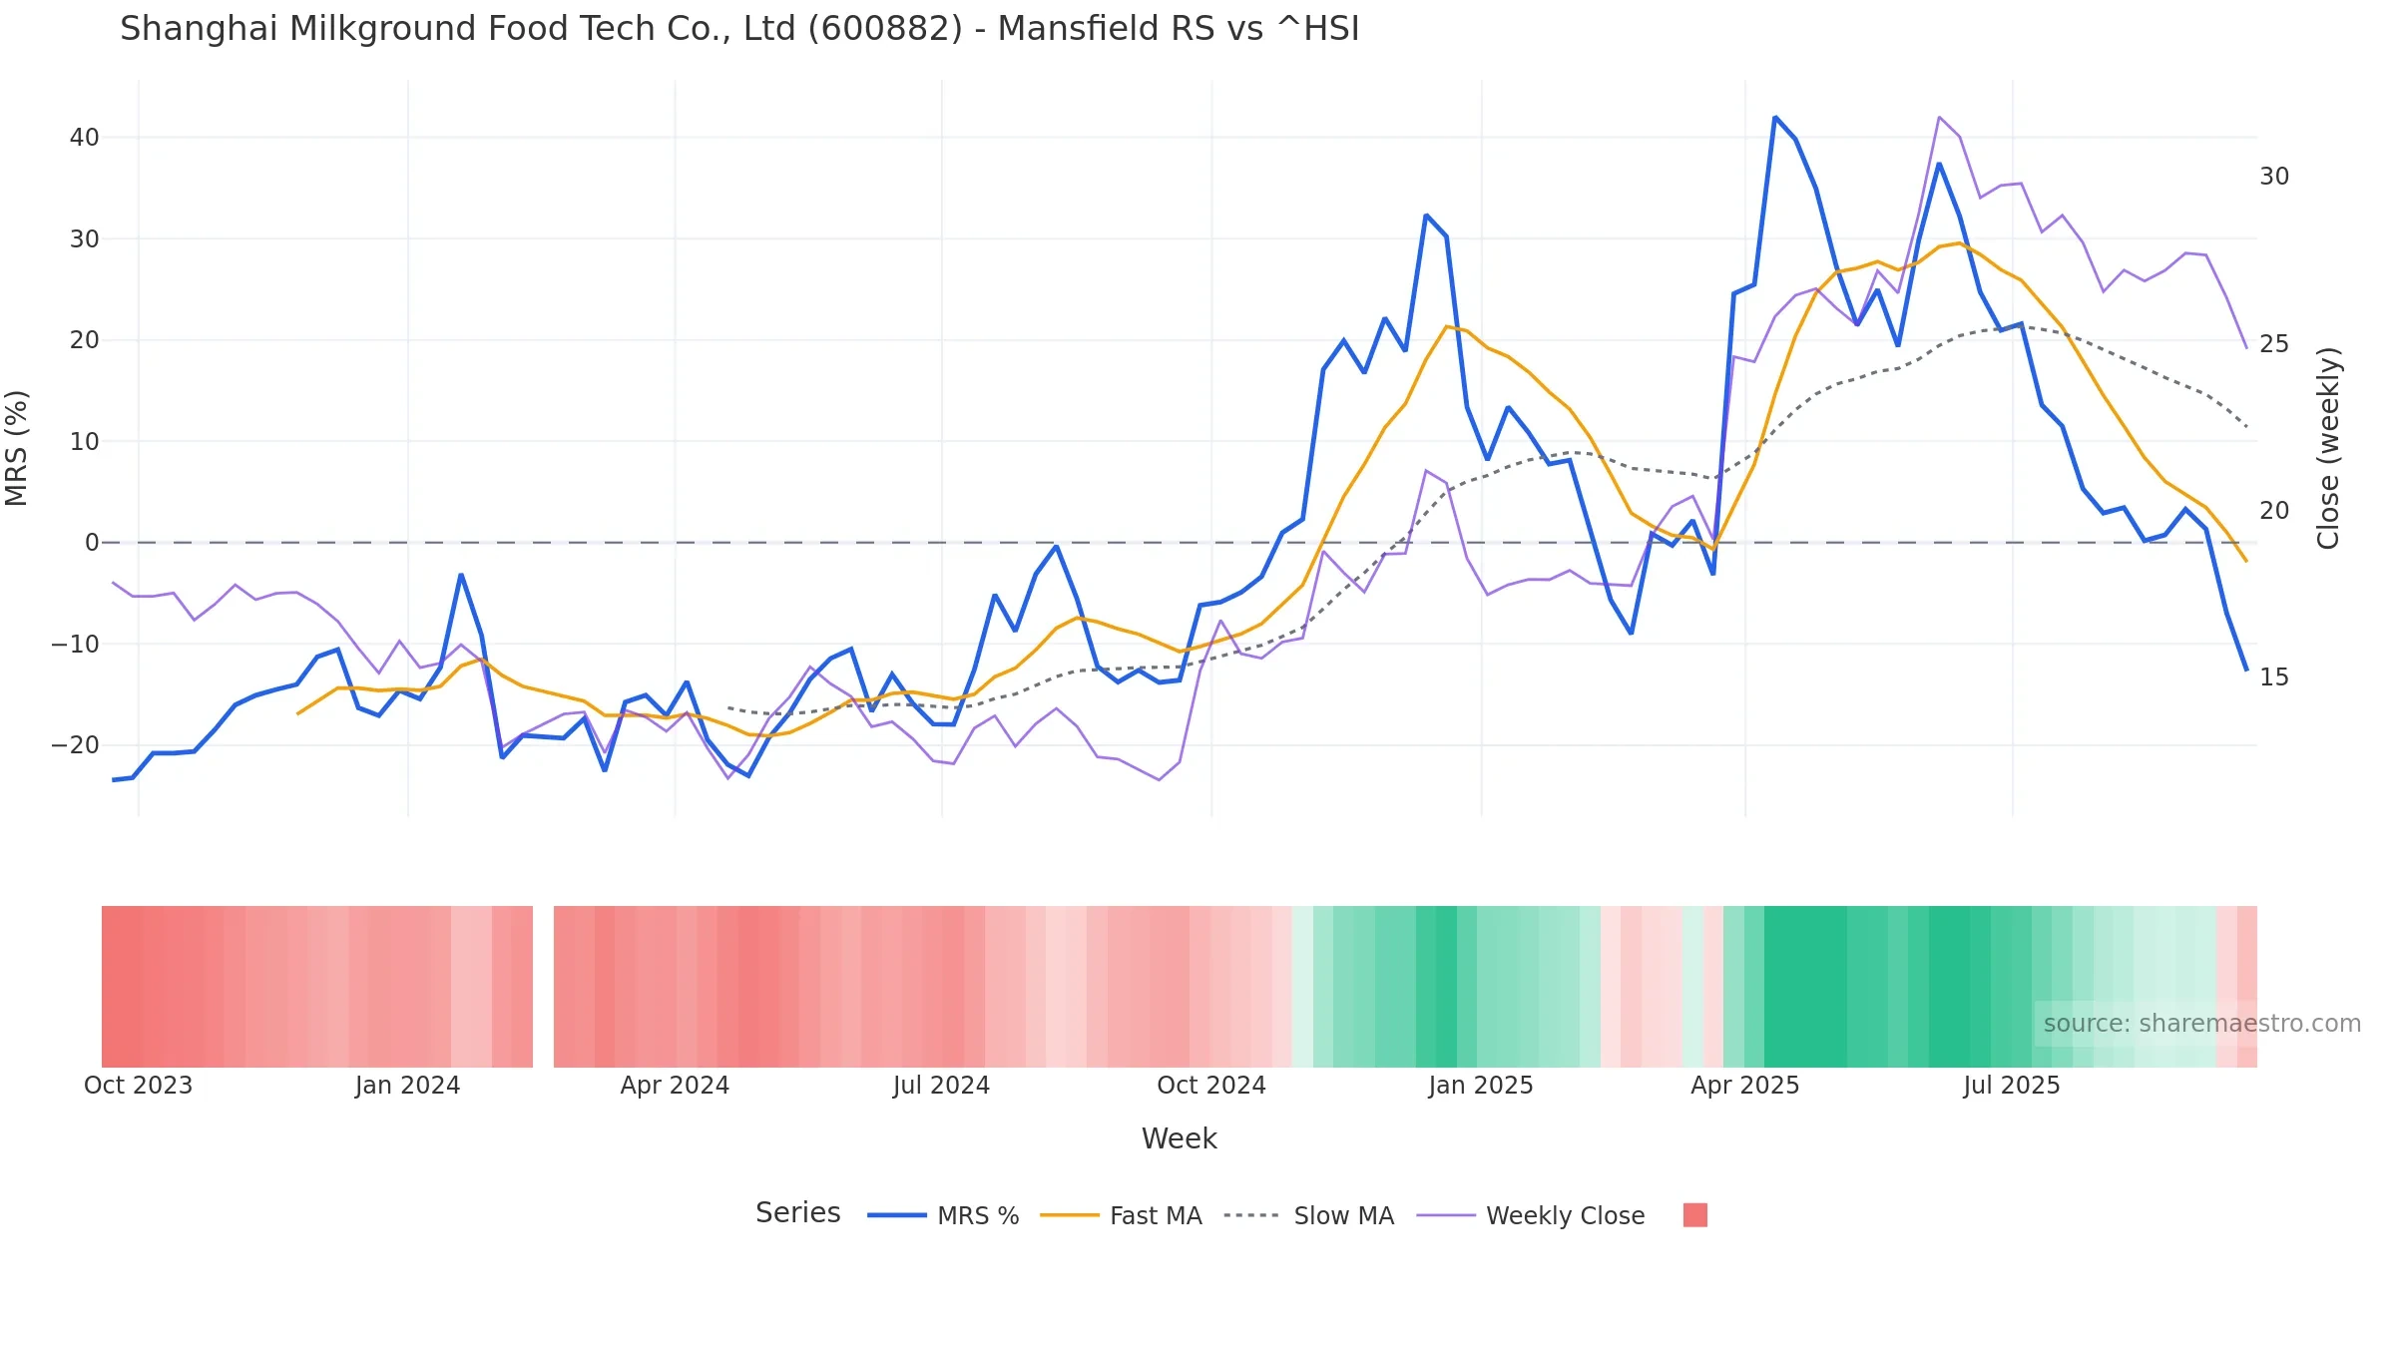Click the 15 tick on Close axis
Viewport: 2395px width, 1347px height.
click(x=2274, y=677)
